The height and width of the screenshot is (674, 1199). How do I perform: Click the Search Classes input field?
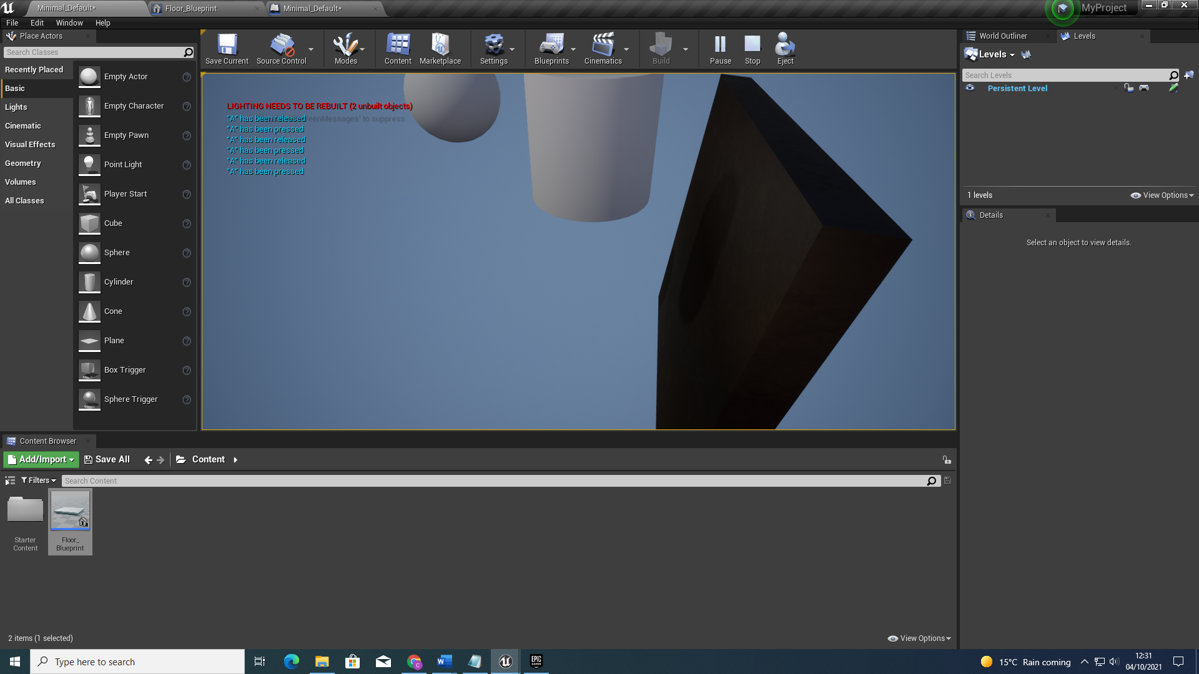94,52
